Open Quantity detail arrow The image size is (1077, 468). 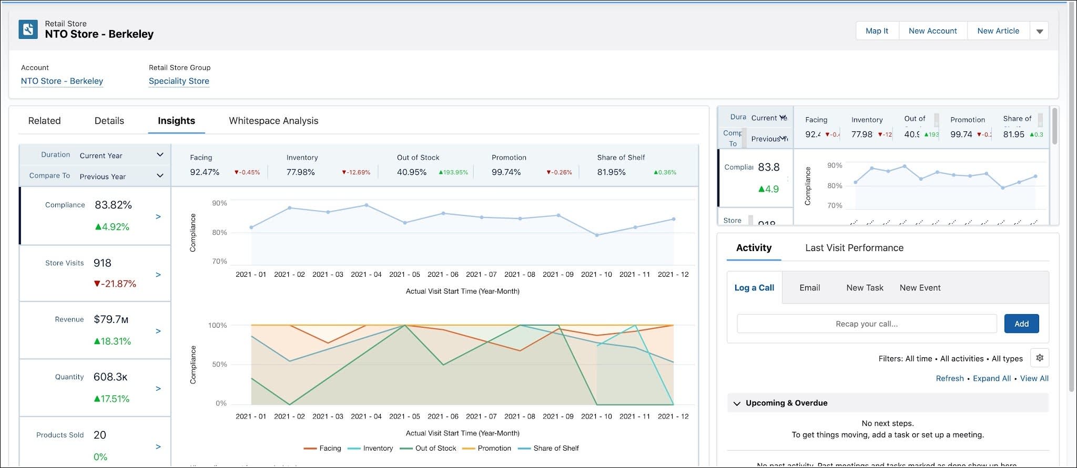[x=158, y=389]
